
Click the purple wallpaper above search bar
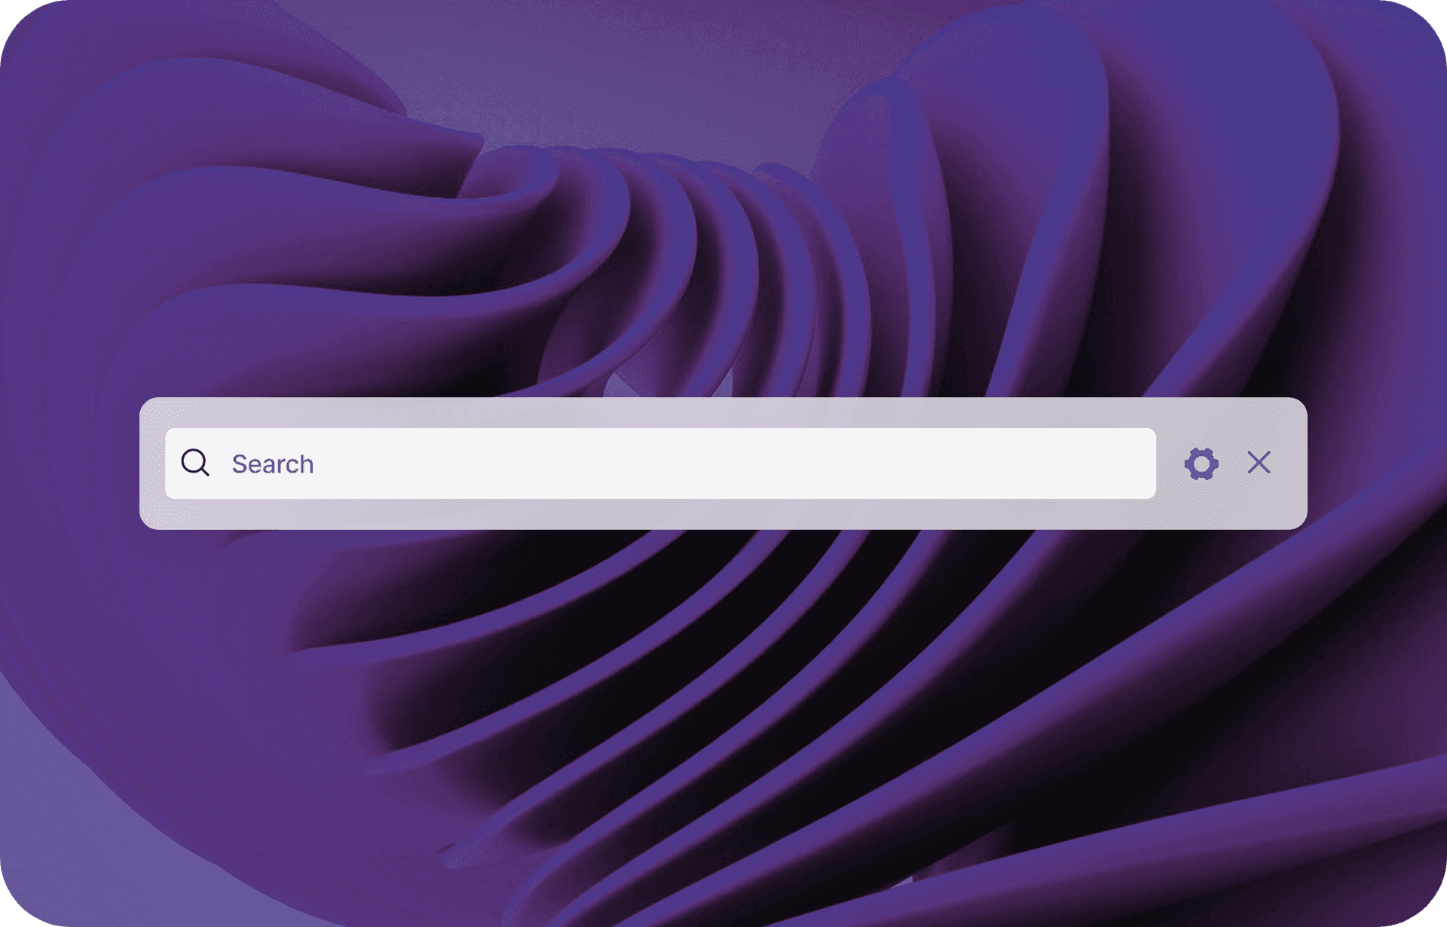(723, 226)
